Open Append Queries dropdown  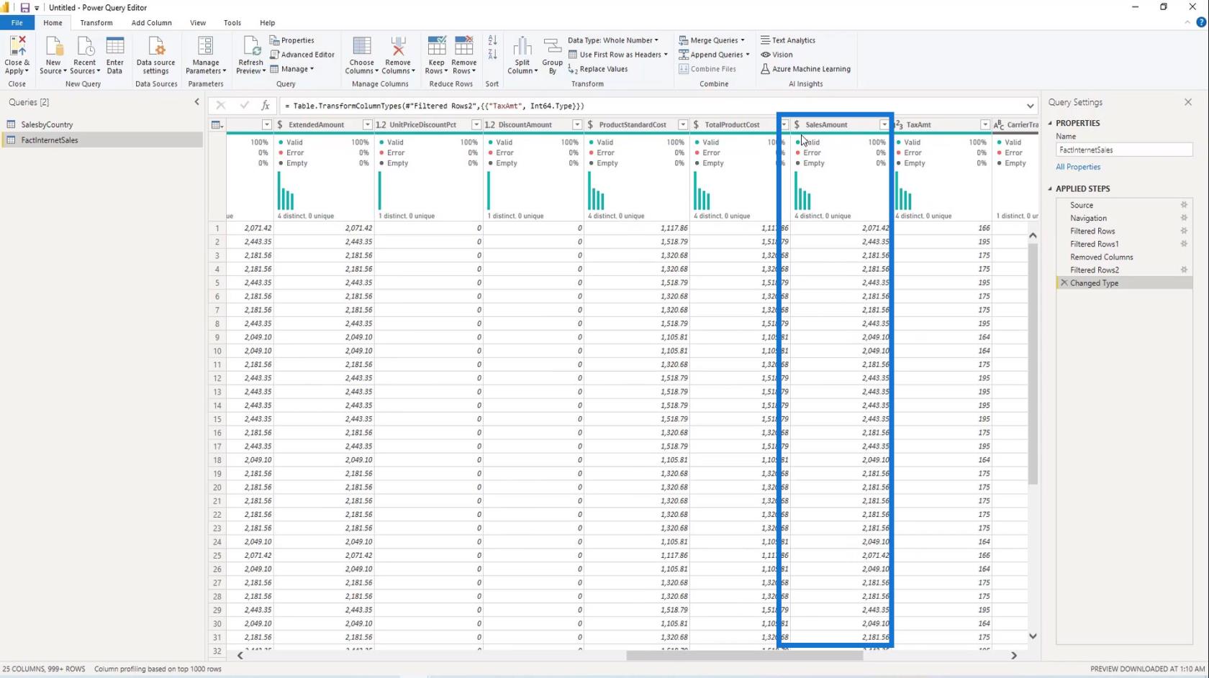(x=714, y=55)
